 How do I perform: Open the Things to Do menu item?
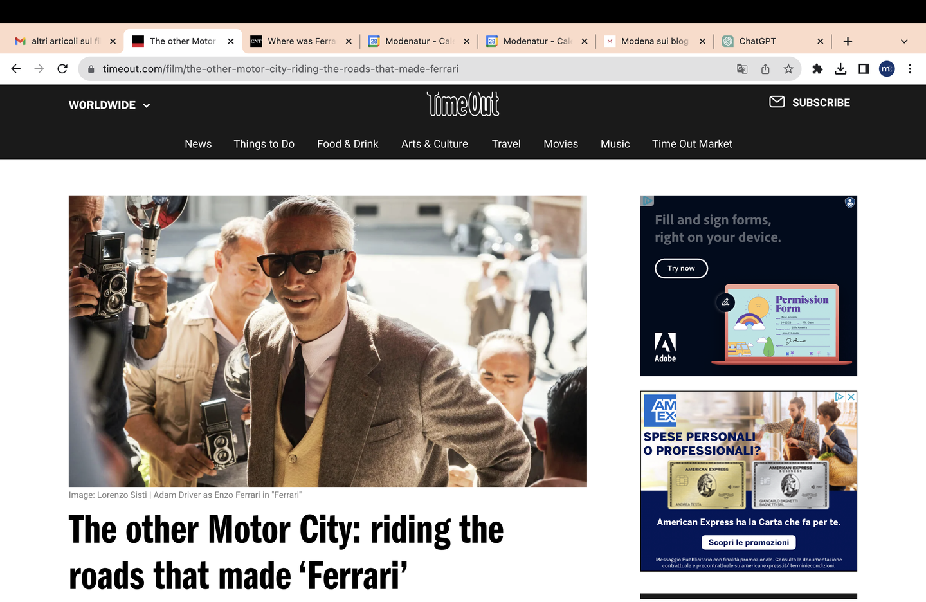coord(264,144)
